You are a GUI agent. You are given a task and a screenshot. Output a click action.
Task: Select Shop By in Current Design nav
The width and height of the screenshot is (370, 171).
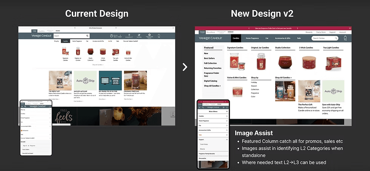pyautogui.click(x=56, y=41)
